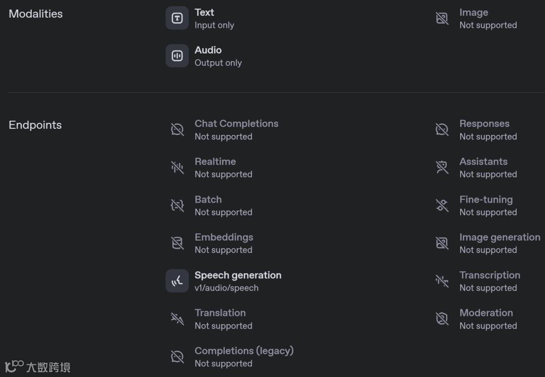The width and height of the screenshot is (545, 377).
Task: Select the Embeddings endpoint icon
Action: tap(177, 243)
